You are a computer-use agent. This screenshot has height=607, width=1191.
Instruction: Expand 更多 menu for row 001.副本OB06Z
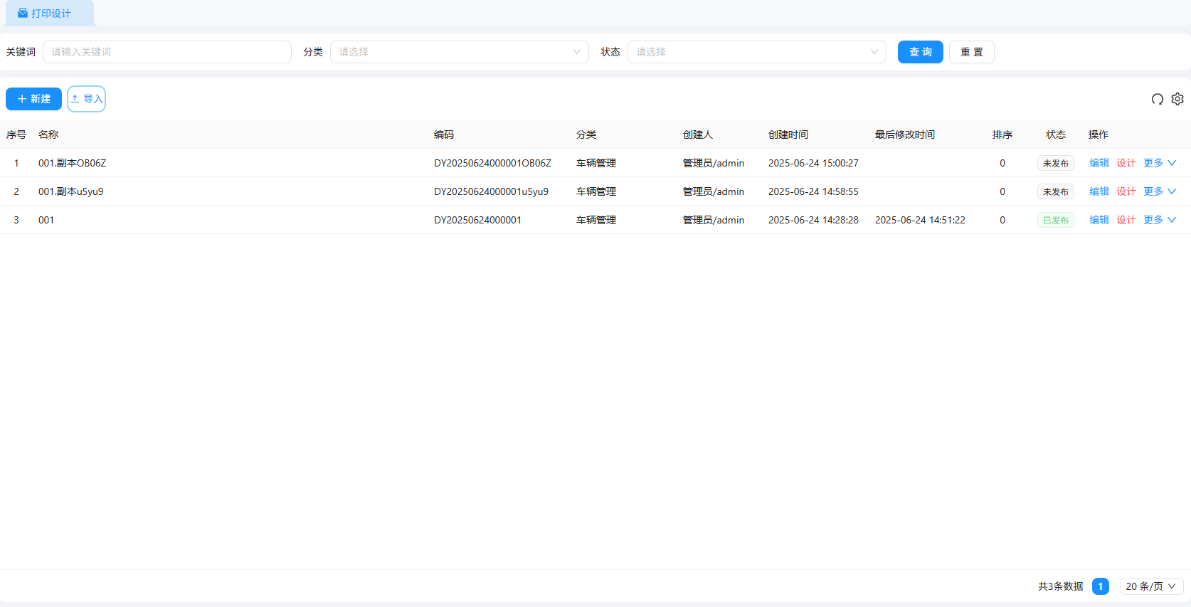click(x=1159, y=163)
